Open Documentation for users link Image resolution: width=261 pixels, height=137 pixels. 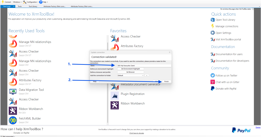point(229,54)
